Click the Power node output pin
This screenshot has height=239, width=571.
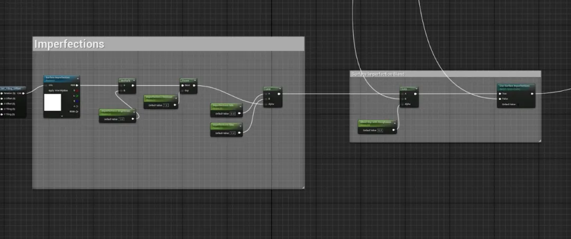[194, 85]
